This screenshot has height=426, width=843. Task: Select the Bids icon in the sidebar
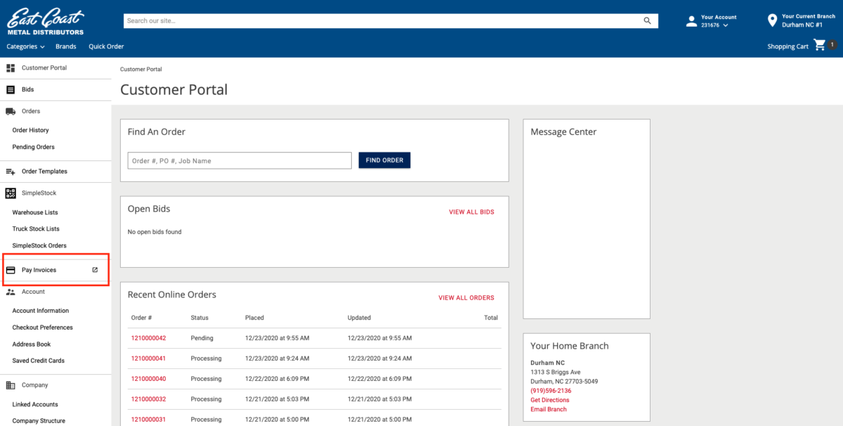(11, 89)
